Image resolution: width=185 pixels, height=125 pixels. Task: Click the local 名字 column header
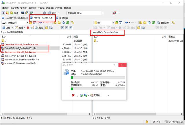[x=30, y=37]
